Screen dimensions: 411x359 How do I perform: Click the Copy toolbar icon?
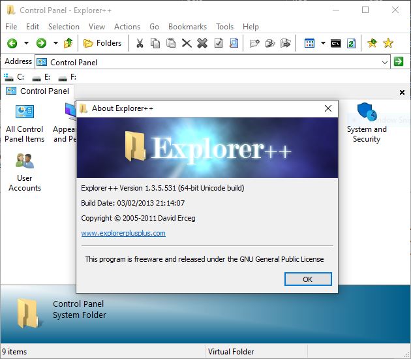(x=155, y=43)
